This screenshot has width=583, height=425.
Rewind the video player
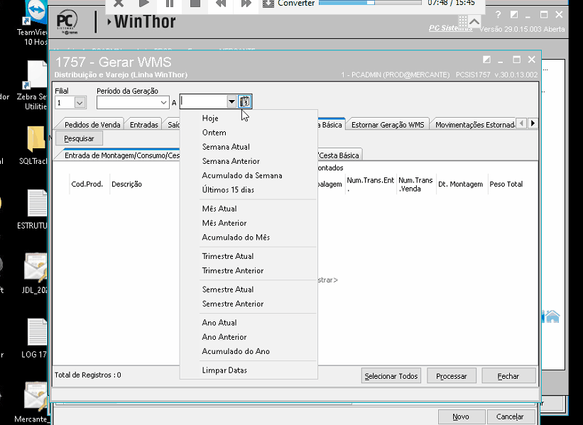click(221, 4)
